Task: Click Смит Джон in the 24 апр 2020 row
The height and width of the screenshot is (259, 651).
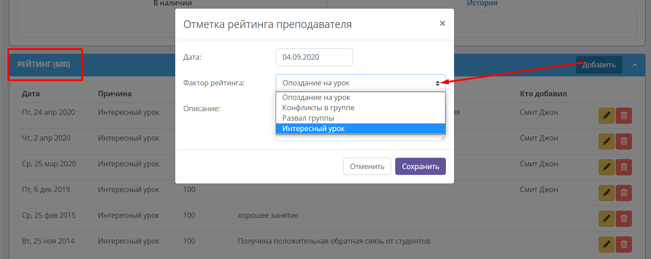Action: pos(539,112)
